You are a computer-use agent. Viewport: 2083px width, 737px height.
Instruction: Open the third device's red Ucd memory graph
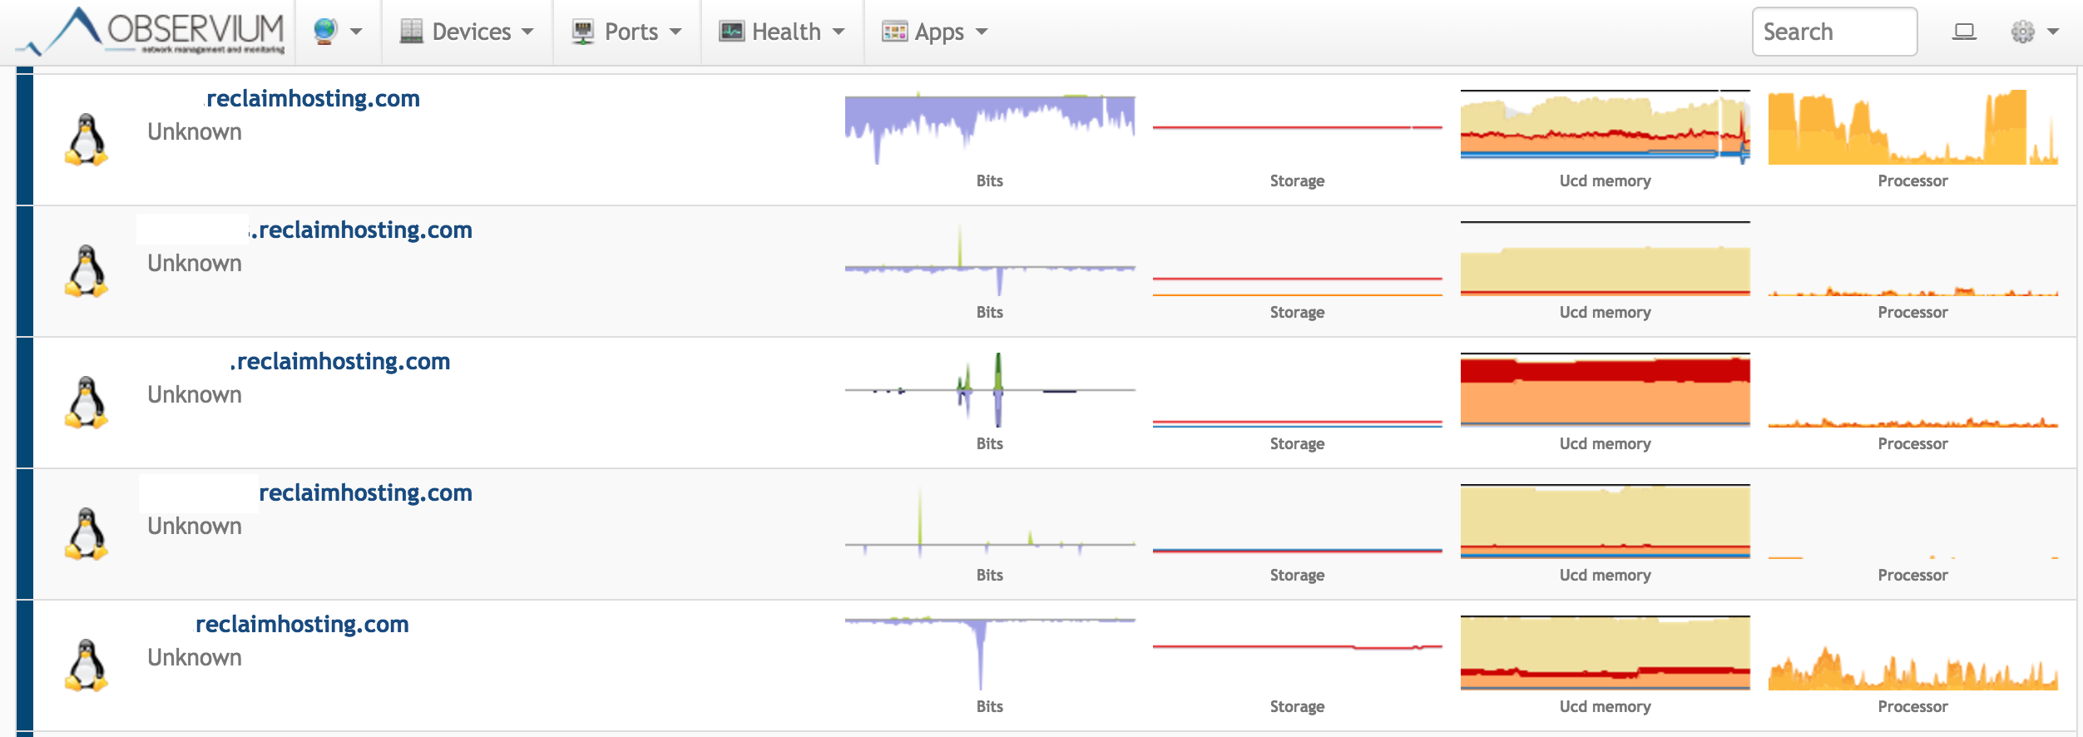click(1606, 390)
